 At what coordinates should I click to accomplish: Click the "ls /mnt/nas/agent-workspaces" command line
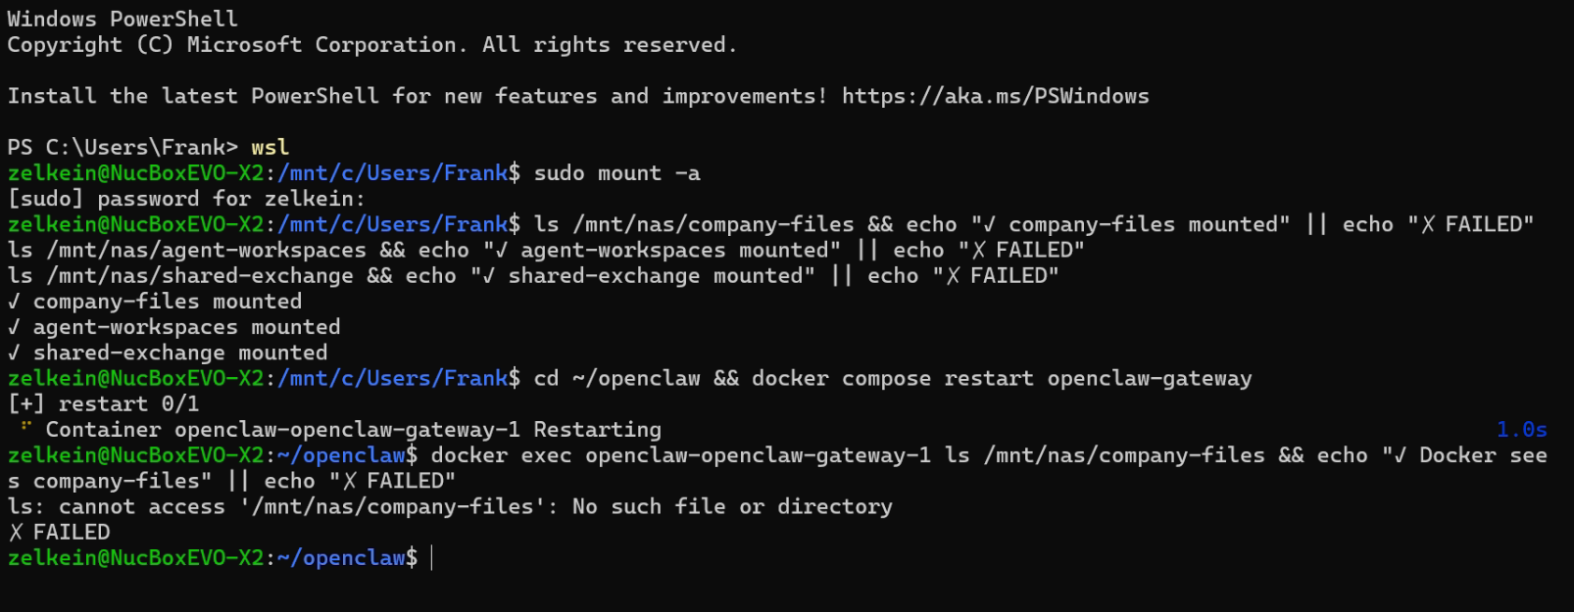[x=186, y=251]
